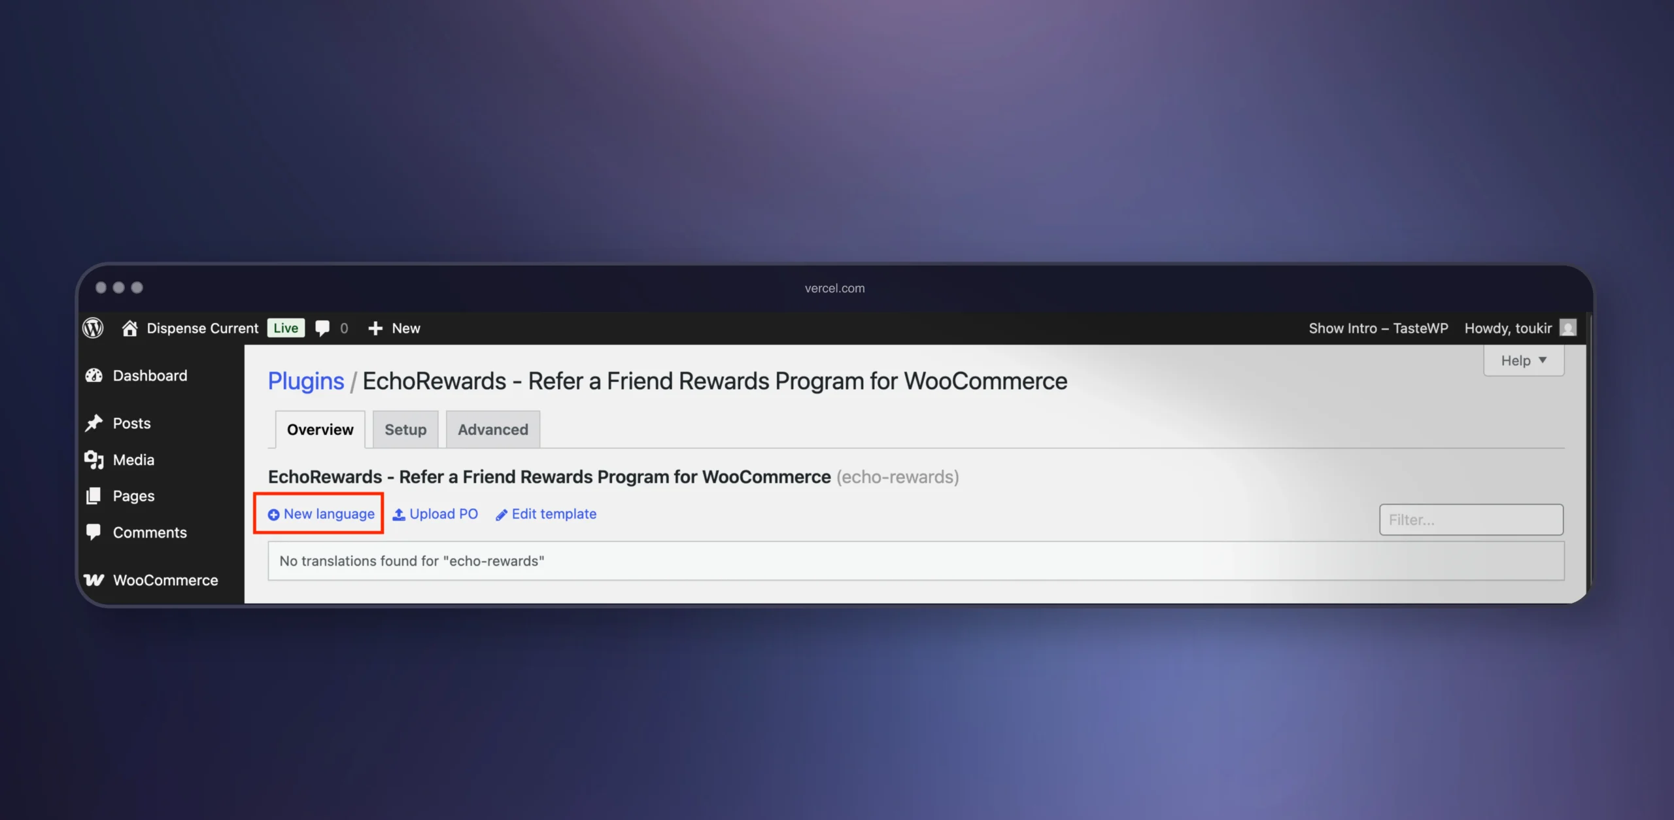Click the plus icon next to New
Screen dimensions: 1674x820
point(375,328)
